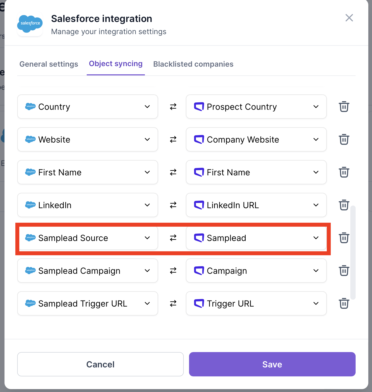Image resolution: width=372 pixels, height=392 pixels.
Task: Delete the Samplead Source mapping
Action: (x=344, y=238)
